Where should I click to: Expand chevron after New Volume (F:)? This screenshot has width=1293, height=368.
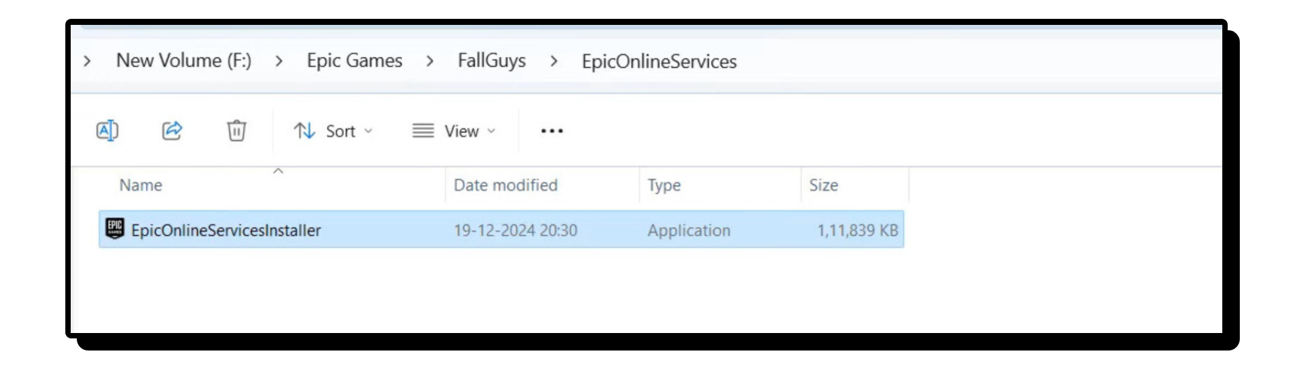click(279, 61)
